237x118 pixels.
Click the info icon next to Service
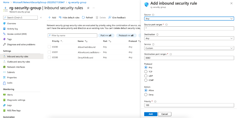pos(153,44)
